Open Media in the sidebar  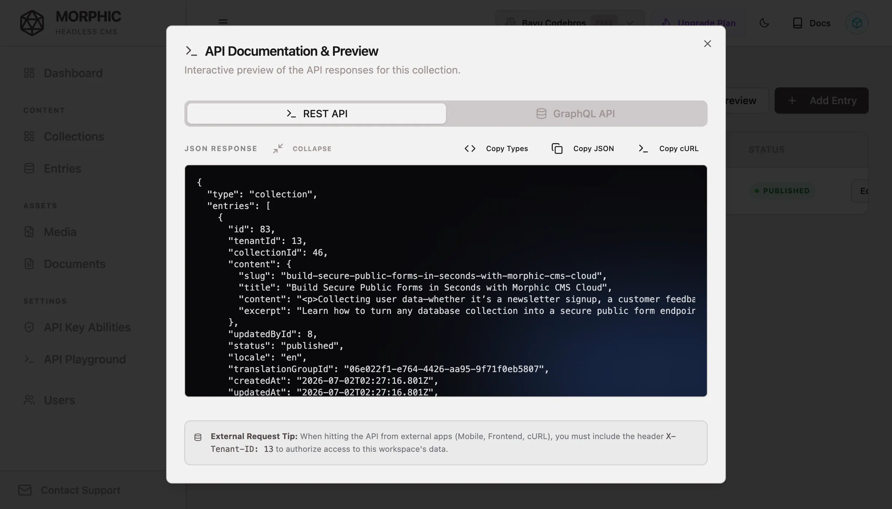(60, 232)
